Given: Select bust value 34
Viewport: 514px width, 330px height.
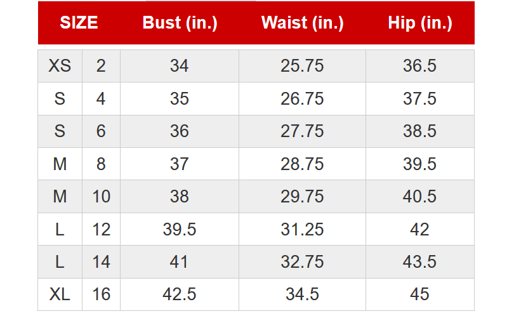Looking at the screenshot, I should (180, 66).
